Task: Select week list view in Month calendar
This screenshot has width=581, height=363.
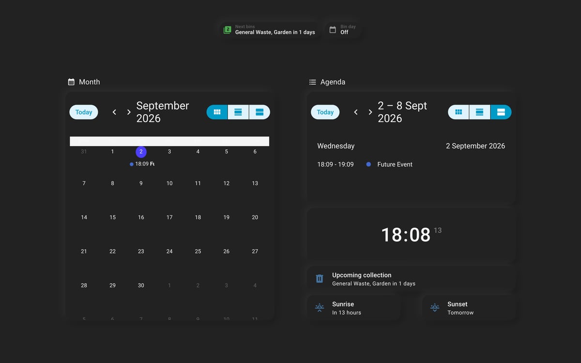Action: coord(238,112)
